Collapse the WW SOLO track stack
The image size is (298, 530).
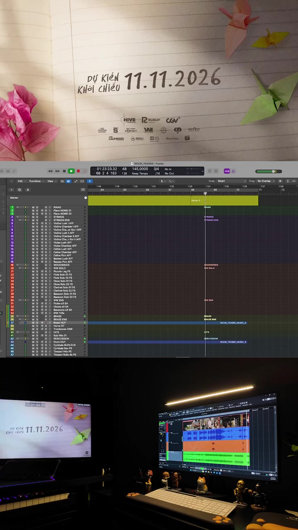[x=20, y=268]
